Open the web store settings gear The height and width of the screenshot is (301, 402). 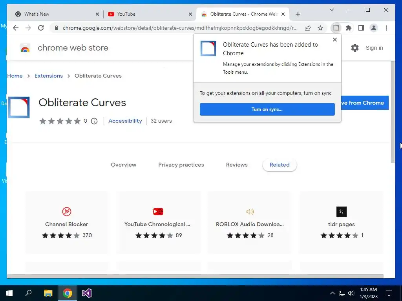coord(355,48)
